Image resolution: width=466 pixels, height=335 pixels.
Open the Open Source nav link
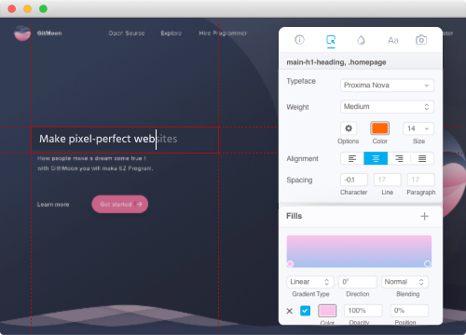127,33
